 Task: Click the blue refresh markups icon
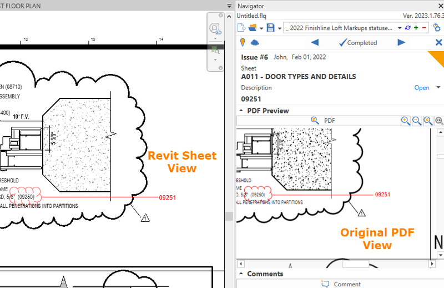[x=408, y=28]
